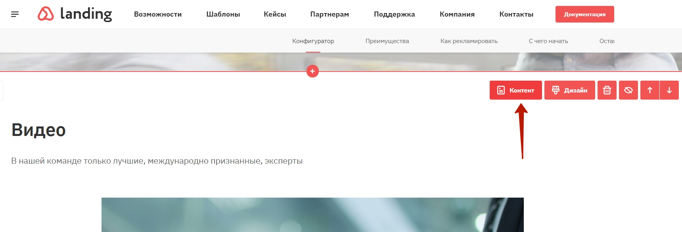Add a new block with the plus icon
The height and width of the screenshot is (232, 682).
click(312, 71)
